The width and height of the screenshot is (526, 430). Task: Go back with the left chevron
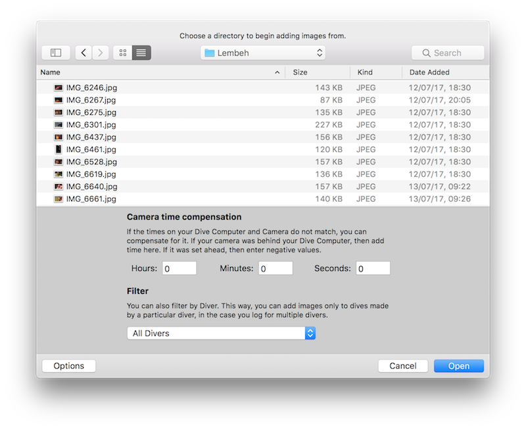tap(84, 53)
